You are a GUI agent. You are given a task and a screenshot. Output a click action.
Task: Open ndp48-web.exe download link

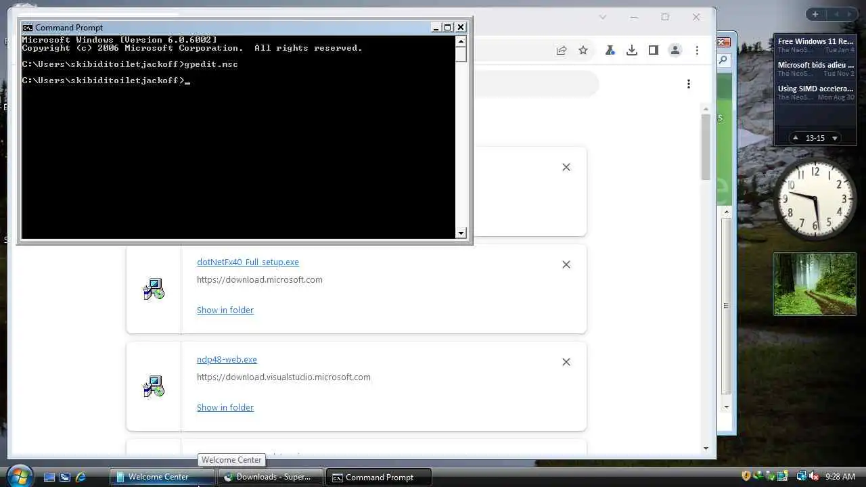(x=227, y=359)
